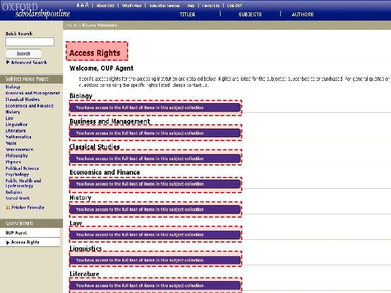Click the Linguistics access bar
Viewport: 391px width, 293px height.
coord(155,260)
